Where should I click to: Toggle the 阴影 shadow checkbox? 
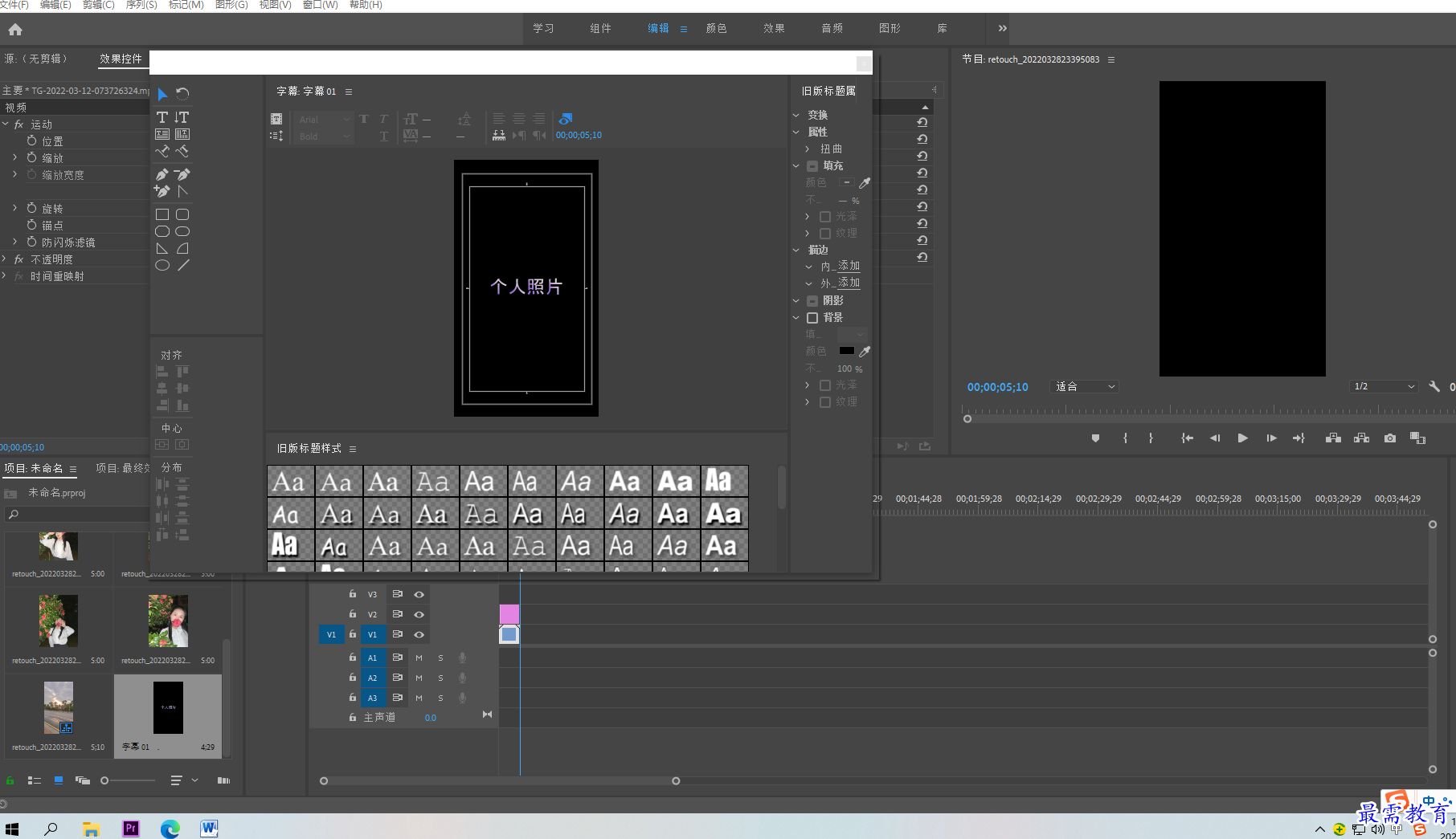pos(812,301)
